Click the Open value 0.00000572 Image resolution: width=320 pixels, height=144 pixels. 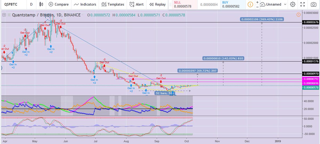point(100,15)
